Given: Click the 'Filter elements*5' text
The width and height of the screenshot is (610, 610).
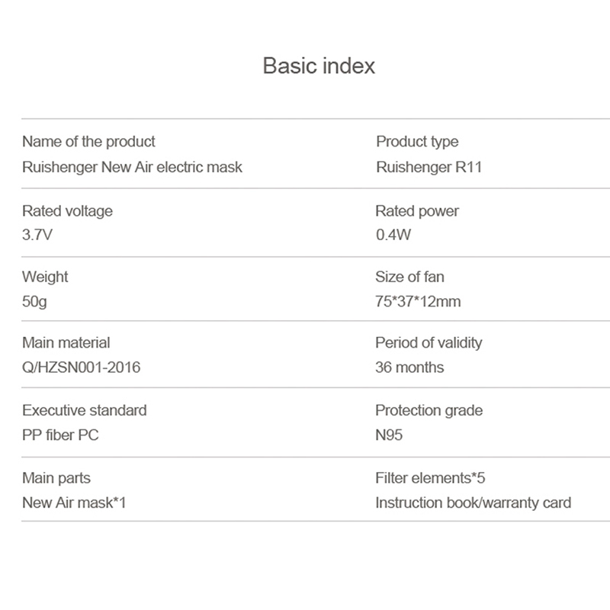Looking at the screenshot, I should (430, 478).
